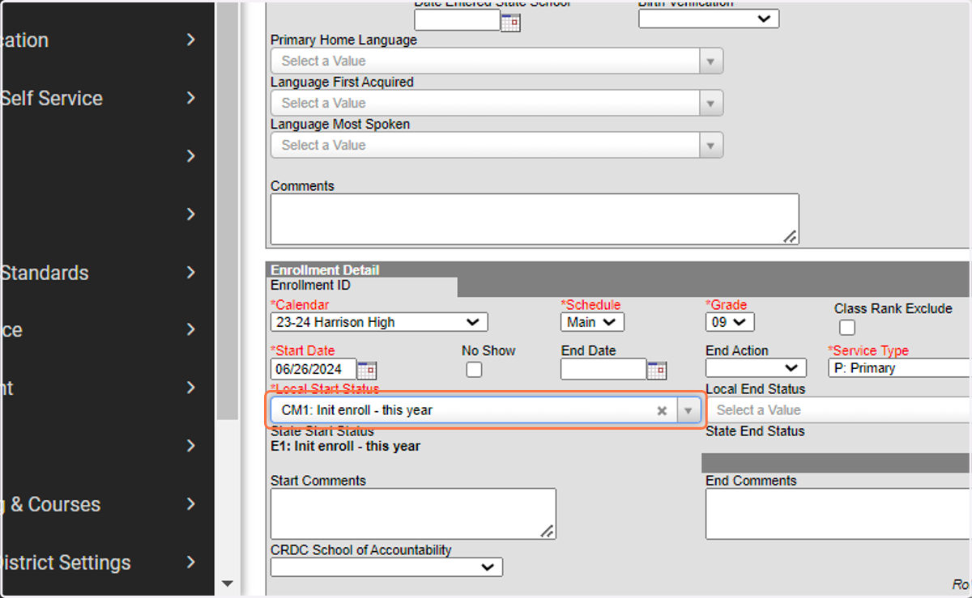Image resolution: width=972 pixels, height=598 pixels.
Task: Click the End Comments text area
Action: (838, 514)
